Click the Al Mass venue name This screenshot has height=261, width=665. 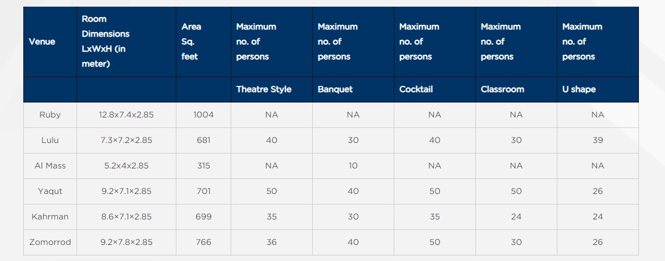pos(50,166)
